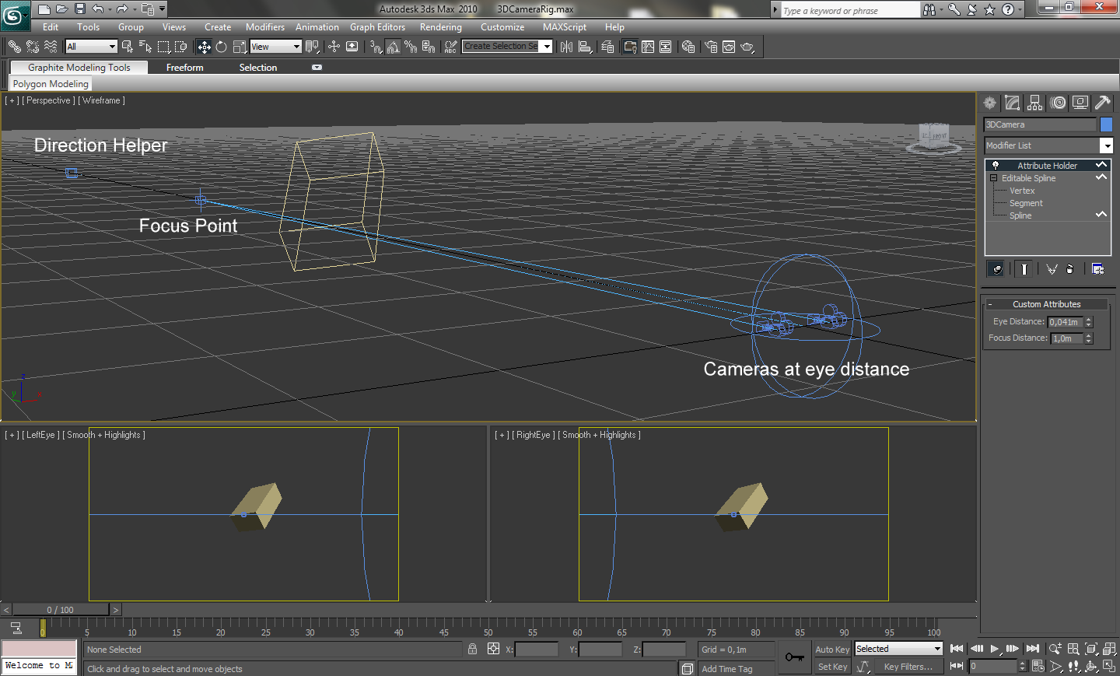Open the Modifier List dropdown
This screenshot has width=1120, height=676.
pos(1106,145)
